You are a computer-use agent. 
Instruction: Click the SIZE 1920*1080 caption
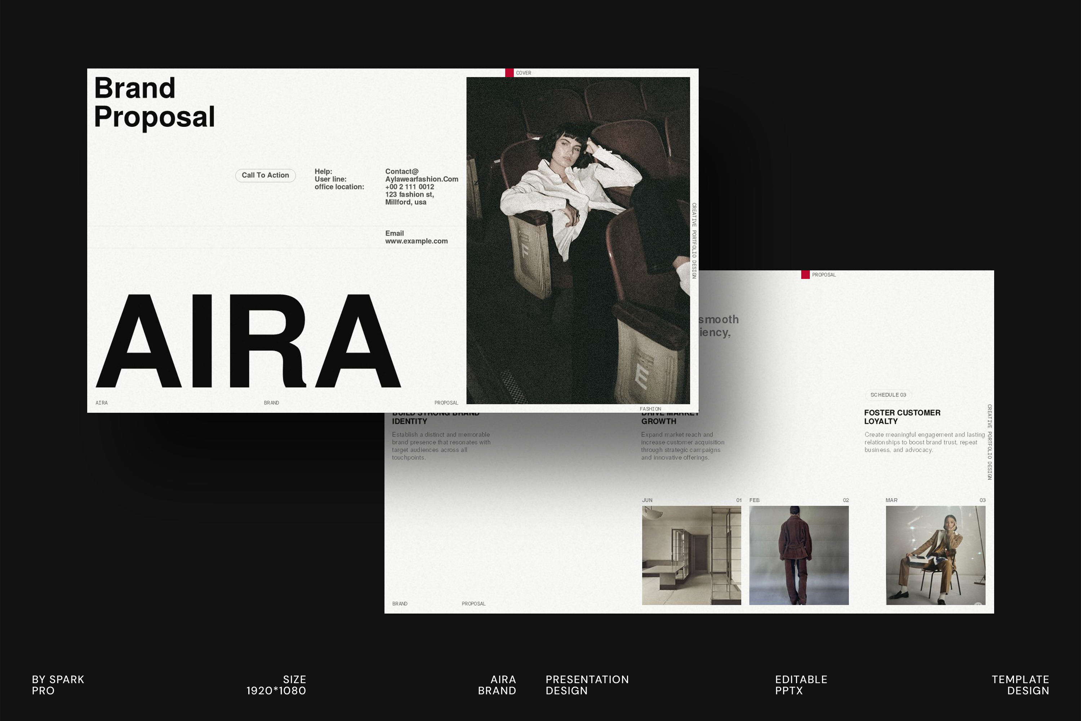coord(276,685)
